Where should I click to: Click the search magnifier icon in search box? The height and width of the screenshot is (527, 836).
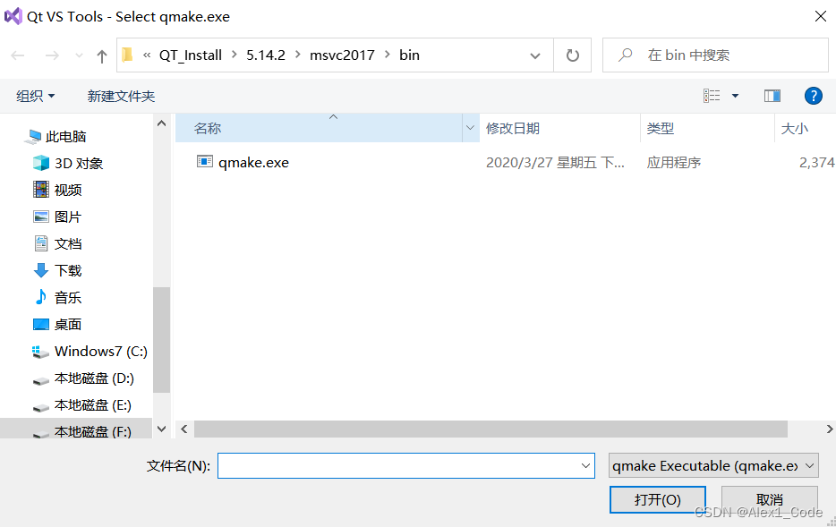point(624,55)
